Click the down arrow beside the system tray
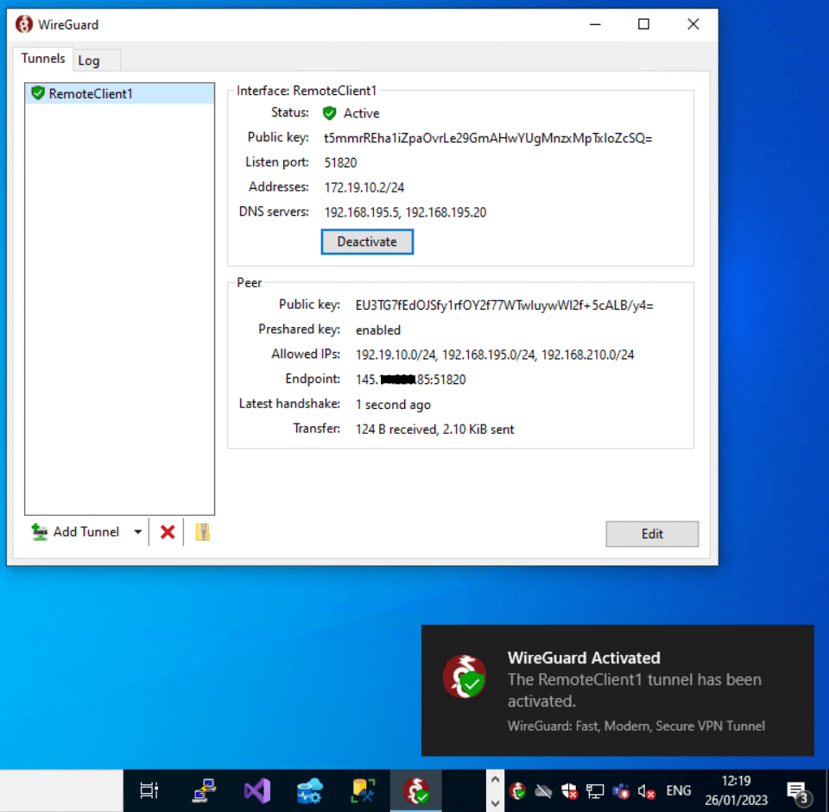This screenshot has height=812, width=829. click(495, 803)
